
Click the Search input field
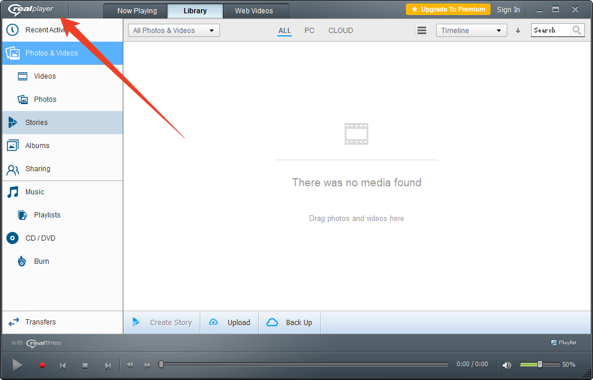coord(551,31)
